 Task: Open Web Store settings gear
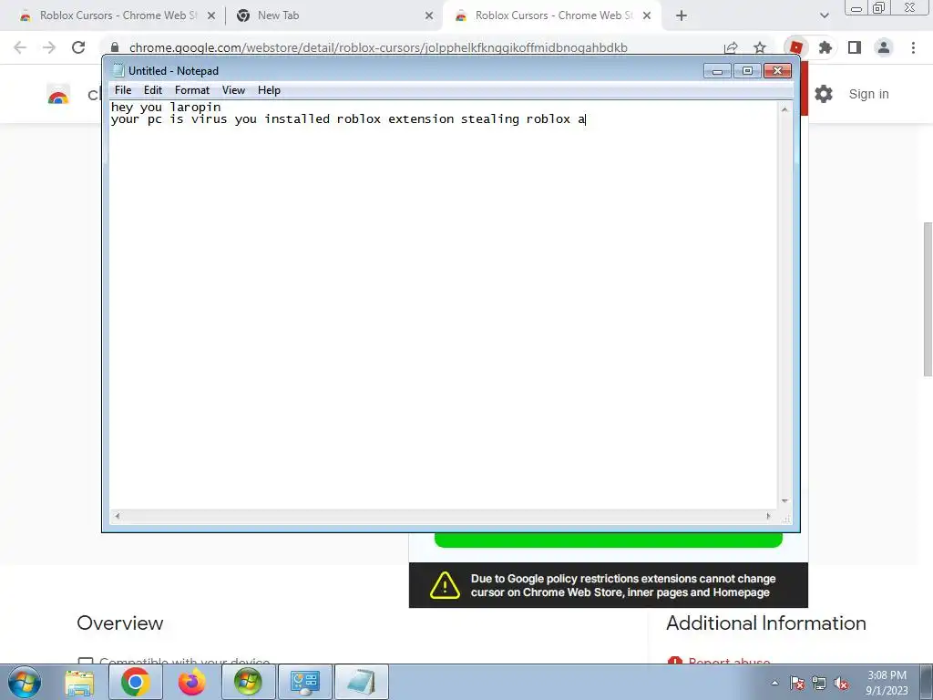click(824, 94)
